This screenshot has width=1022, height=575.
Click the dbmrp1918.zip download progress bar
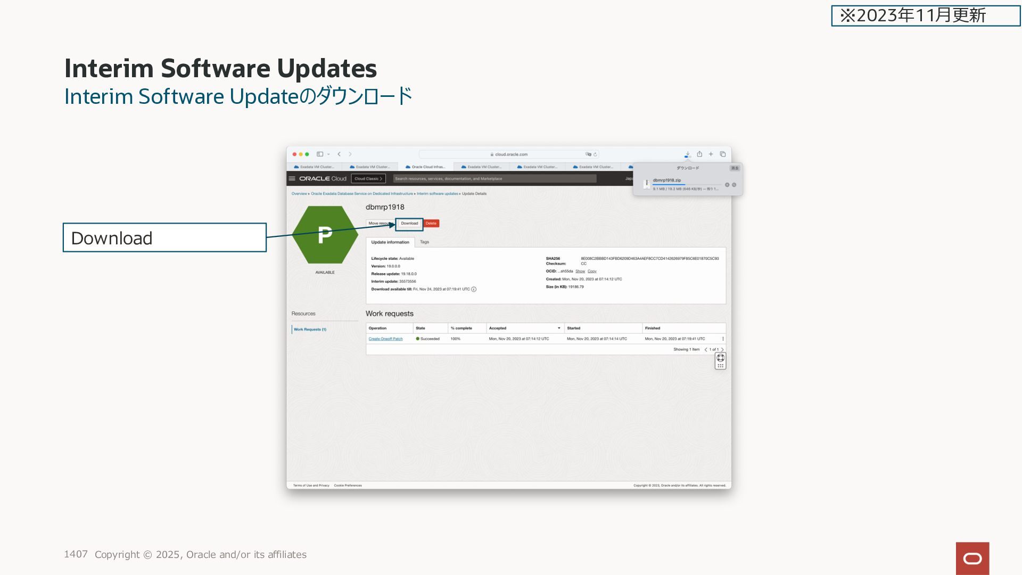point(687,185)
